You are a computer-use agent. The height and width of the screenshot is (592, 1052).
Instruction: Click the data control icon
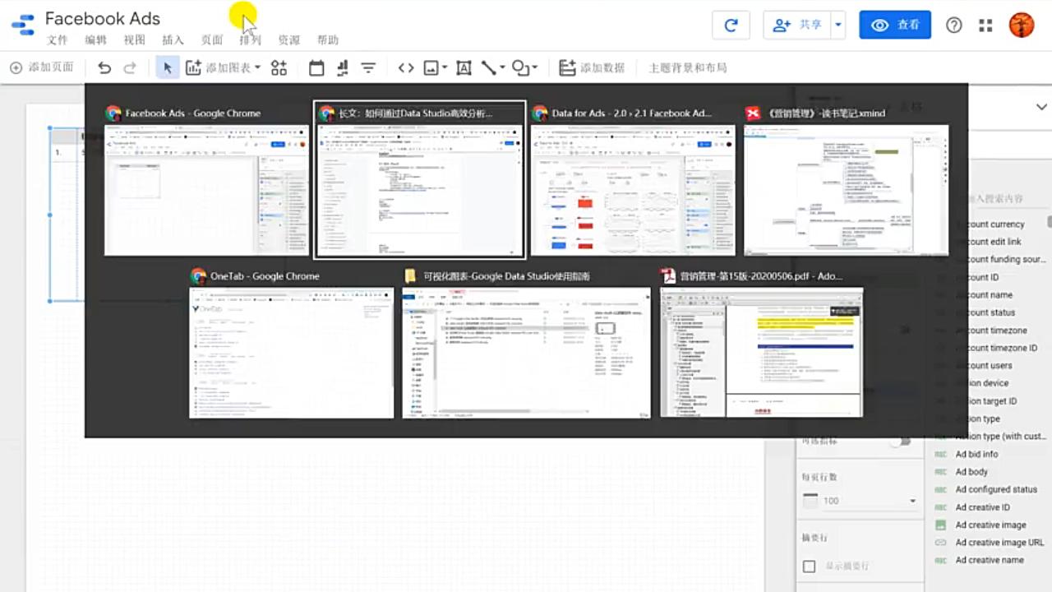click(x=343, y=68)
